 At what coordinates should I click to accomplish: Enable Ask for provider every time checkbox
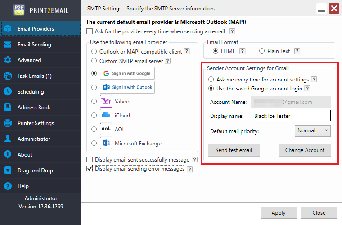tap(89, 31)
